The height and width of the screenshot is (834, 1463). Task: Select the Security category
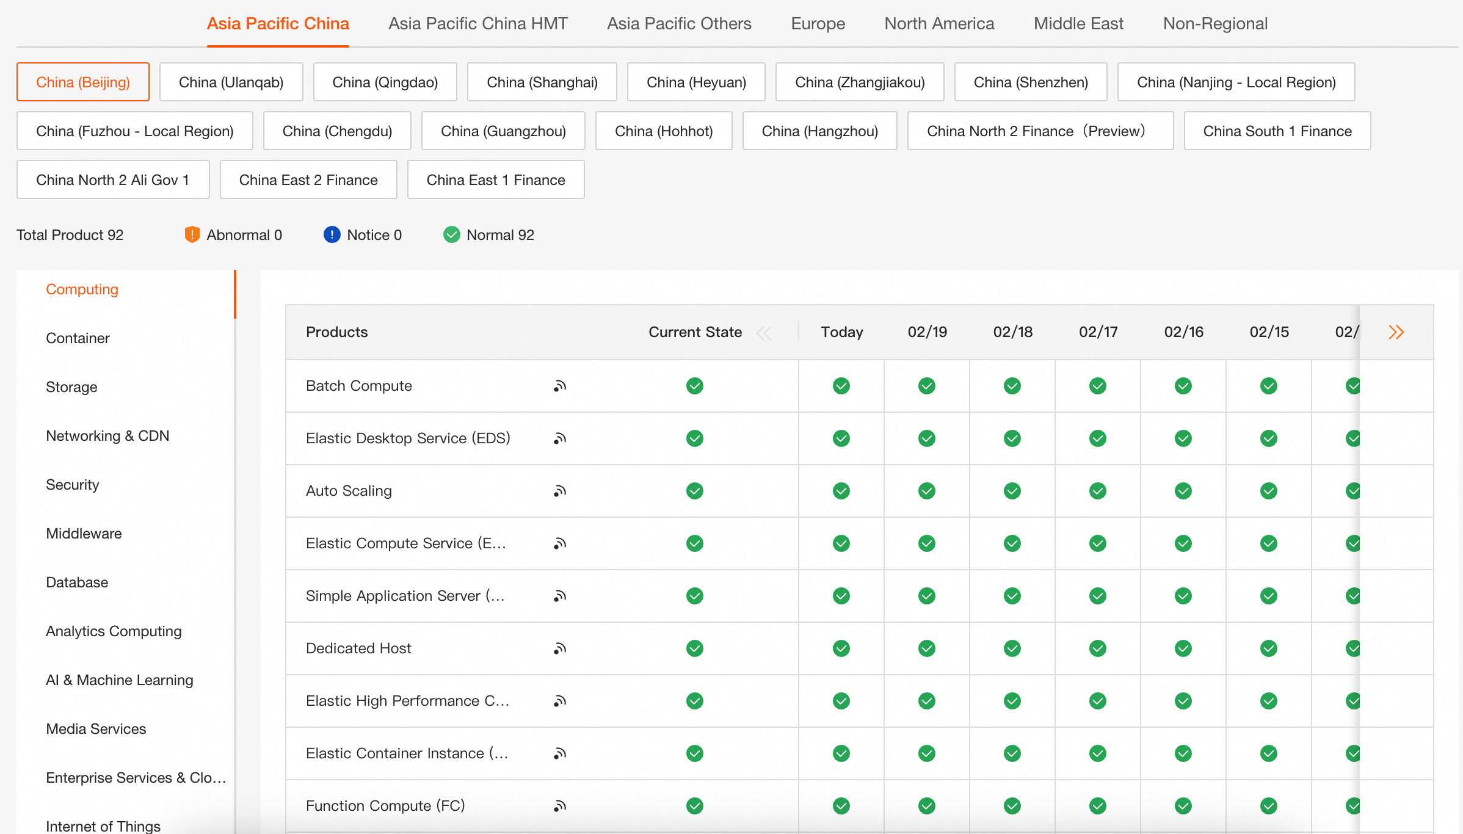point(73,485)
